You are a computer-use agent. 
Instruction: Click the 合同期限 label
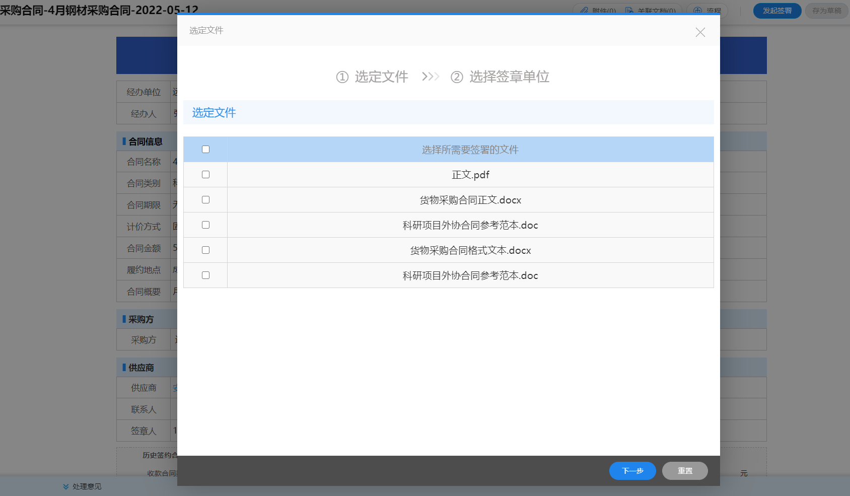(x=144, y=205)
